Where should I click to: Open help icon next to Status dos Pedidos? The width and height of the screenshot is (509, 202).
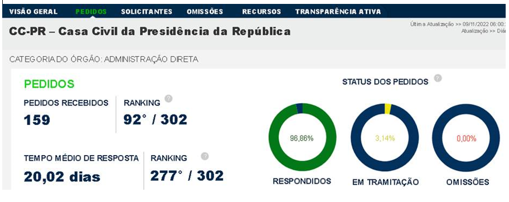coord(438,78)
